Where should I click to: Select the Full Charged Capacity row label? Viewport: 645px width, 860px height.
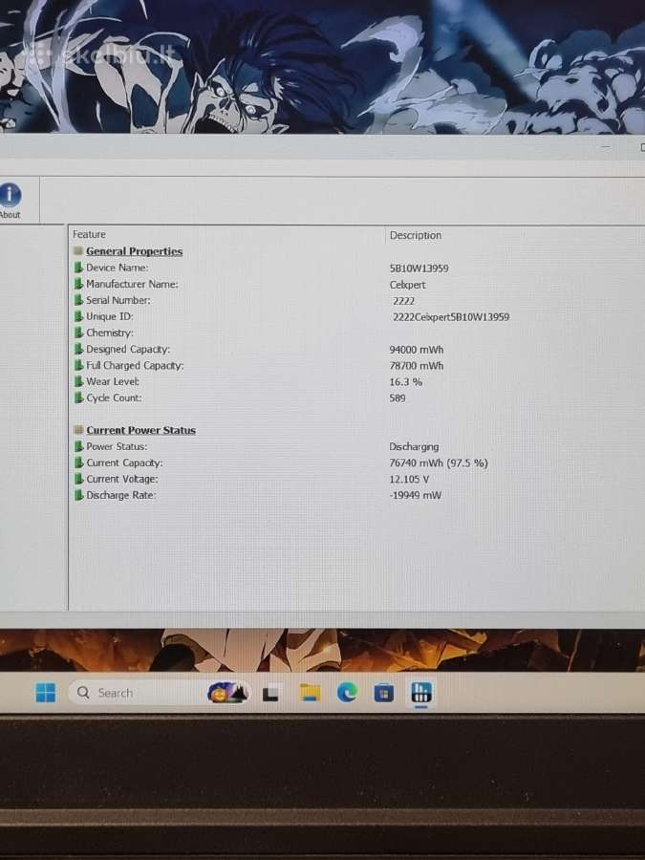(135, 365)
